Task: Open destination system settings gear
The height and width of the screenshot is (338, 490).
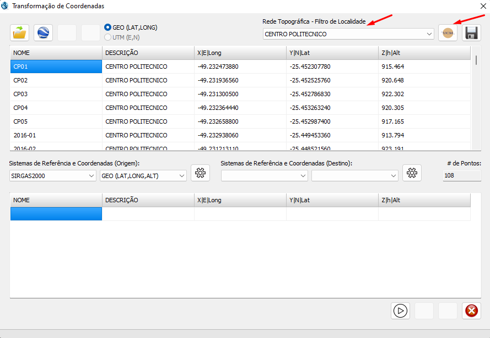Action: [x=412, y=173]
